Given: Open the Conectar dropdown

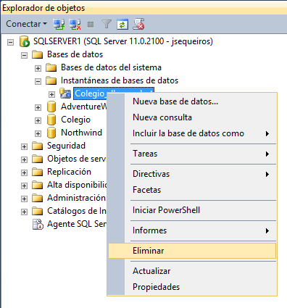Looking at the screenshot, I should point(26,24).
